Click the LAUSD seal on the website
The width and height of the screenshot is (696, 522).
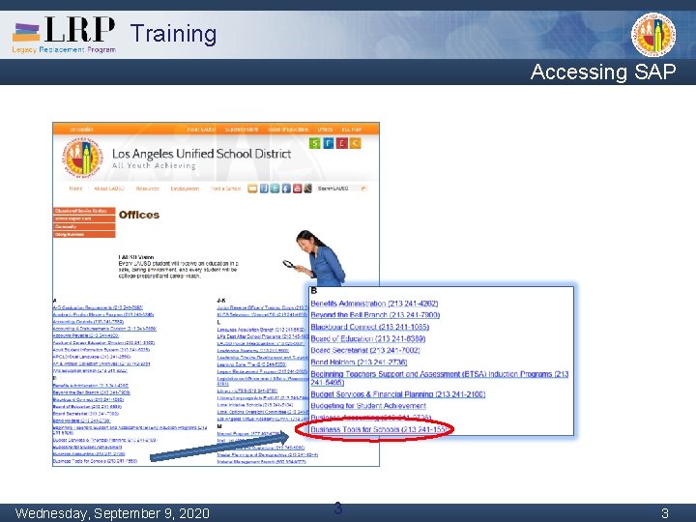(81, 158)
